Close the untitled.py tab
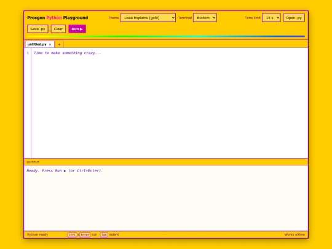 pyautogui.click(x=50, y=44)
